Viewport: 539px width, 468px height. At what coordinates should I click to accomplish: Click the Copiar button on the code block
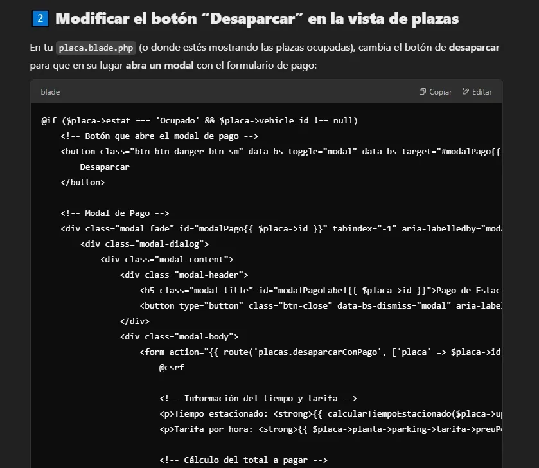tap(435, 92)
